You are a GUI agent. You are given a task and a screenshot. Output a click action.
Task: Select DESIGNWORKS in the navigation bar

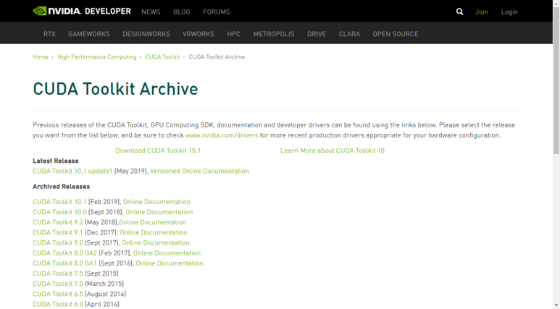pos(146,34)
